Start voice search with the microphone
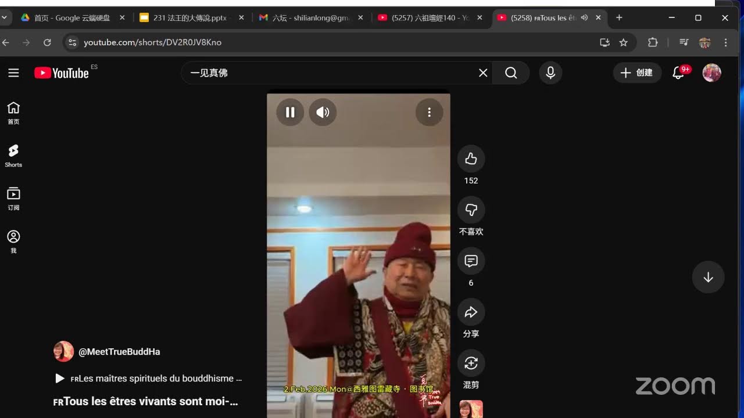 [550, 73]
